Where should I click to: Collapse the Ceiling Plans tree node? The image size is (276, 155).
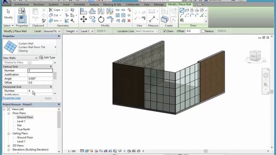pyautogui.click(x=9, y=133)
